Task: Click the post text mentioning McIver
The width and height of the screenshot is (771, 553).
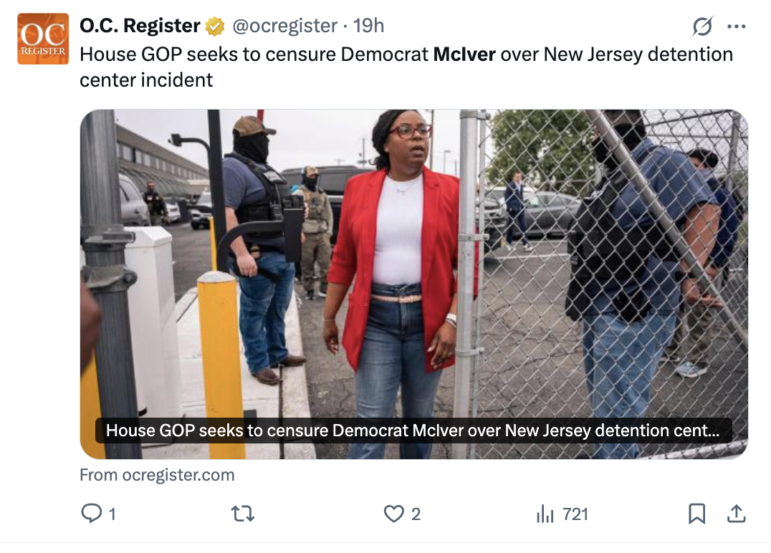Action: pyautogui.click(x=406, y=66)
